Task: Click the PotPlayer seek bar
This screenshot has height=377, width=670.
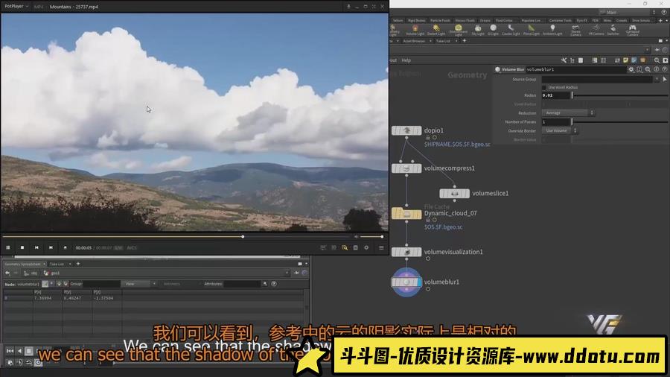Action: 176,236
